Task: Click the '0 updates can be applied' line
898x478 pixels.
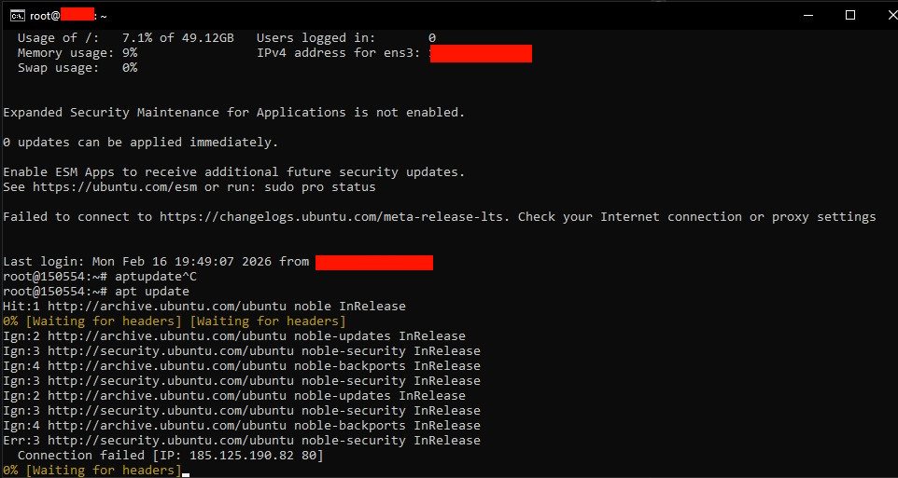Action: [140, 143]
